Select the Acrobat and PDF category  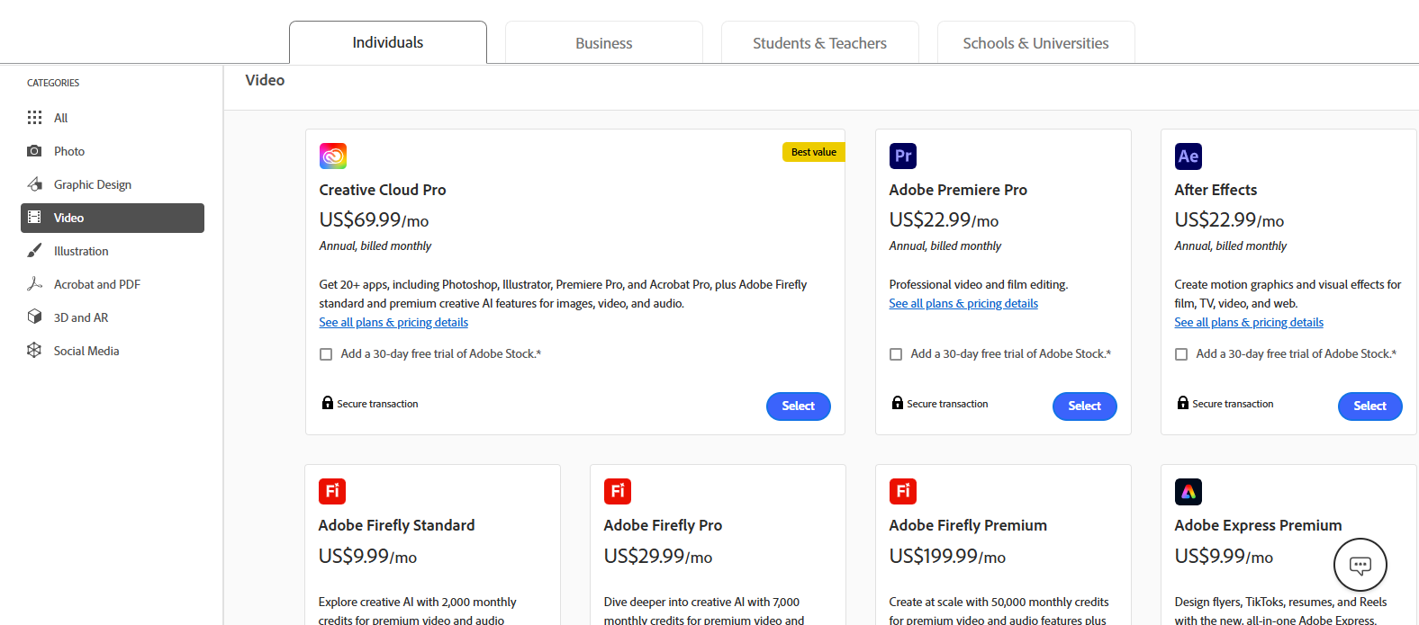point(113,284)
